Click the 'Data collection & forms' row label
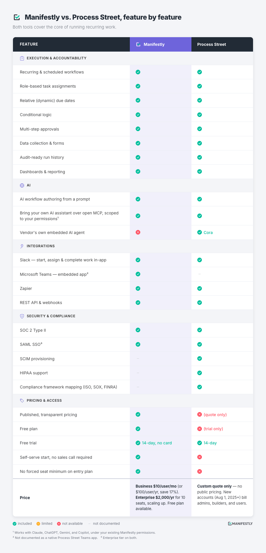The height and width of the screenshot is (553, 266). [42, 143]
